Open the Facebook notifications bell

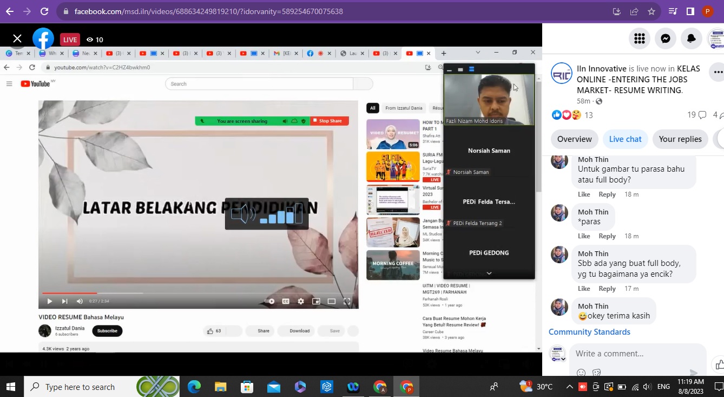coord(692,38)
